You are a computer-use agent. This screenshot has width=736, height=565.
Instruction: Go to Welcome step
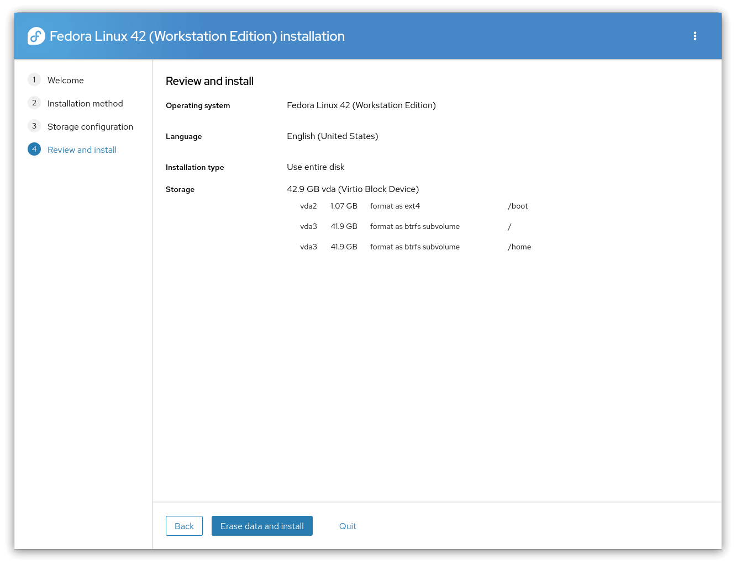(66, 80)
